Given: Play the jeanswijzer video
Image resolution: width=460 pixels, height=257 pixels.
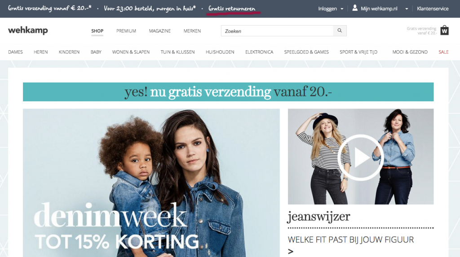Looking at the screenshot, I should coord(361,157).
